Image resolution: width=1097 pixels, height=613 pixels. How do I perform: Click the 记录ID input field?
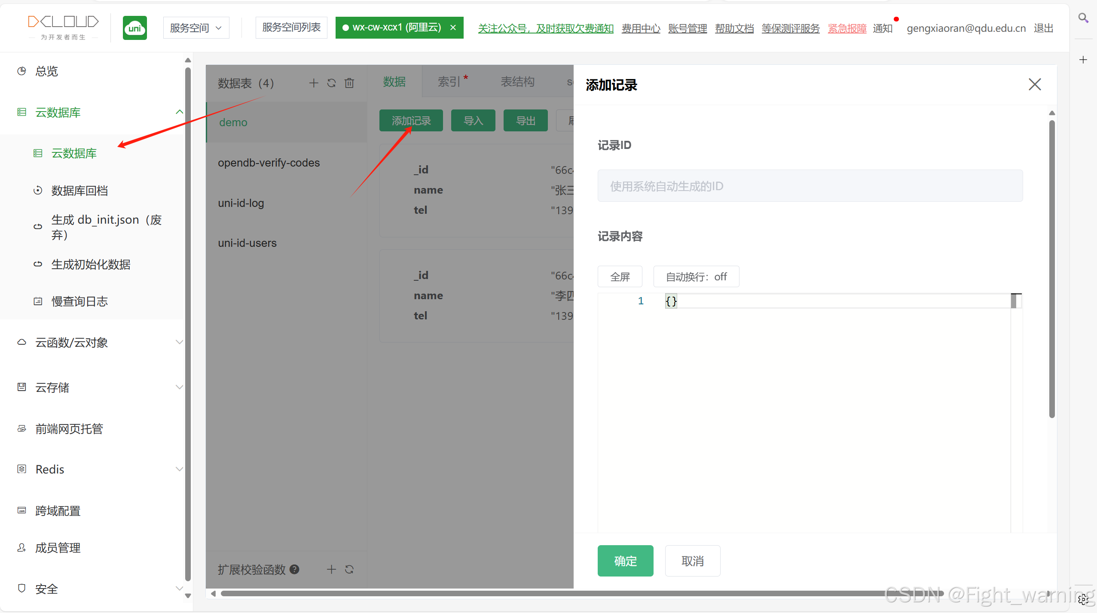(810, 186)
